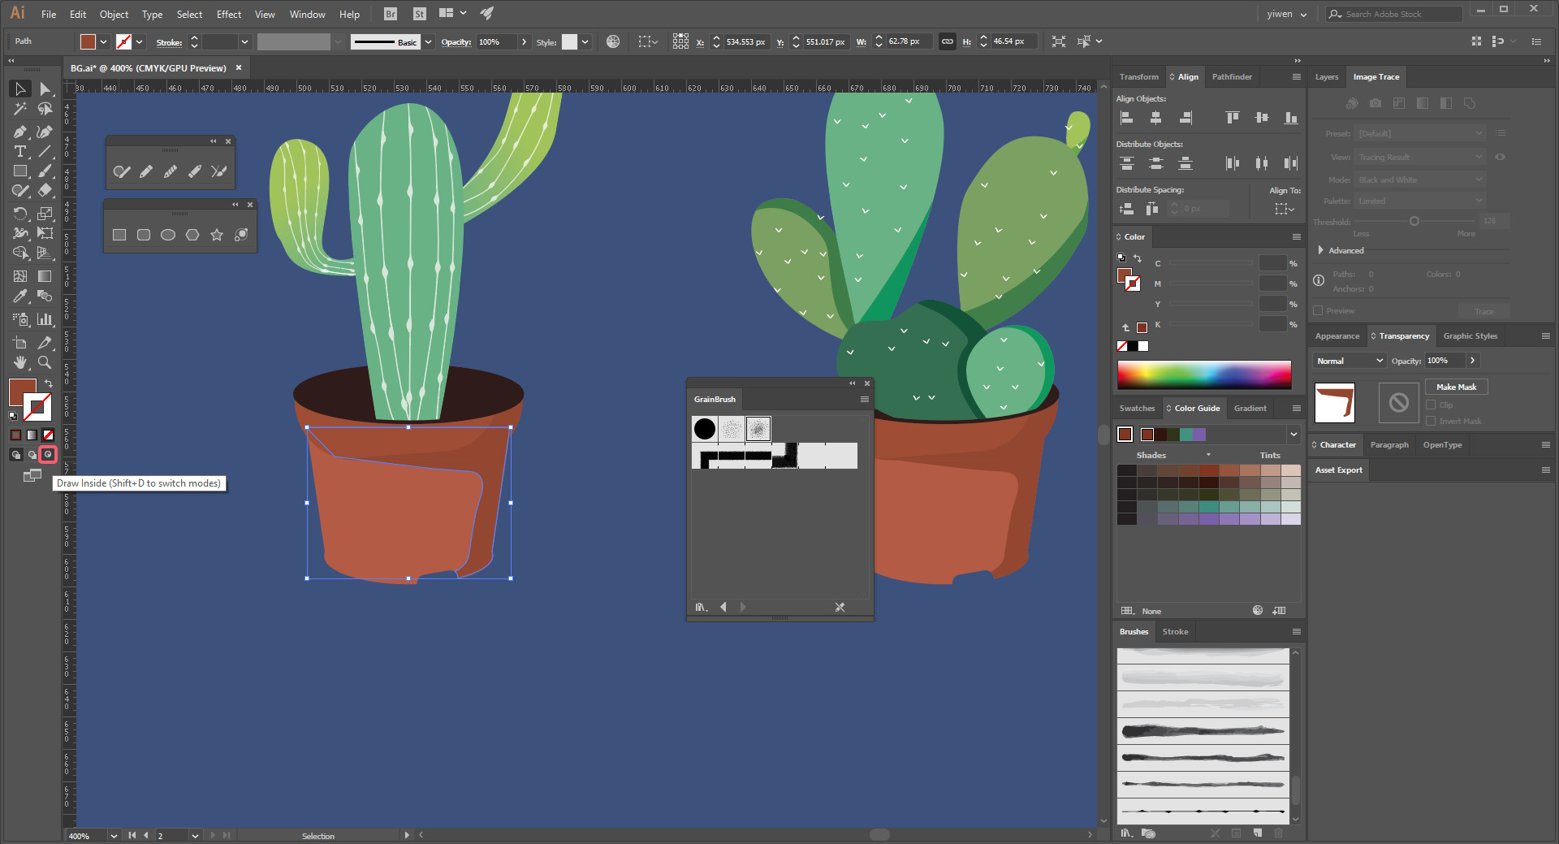Screen dimensions: 1559x844
Task: Click the Stroke label link in the control bar
Action: 169,42
